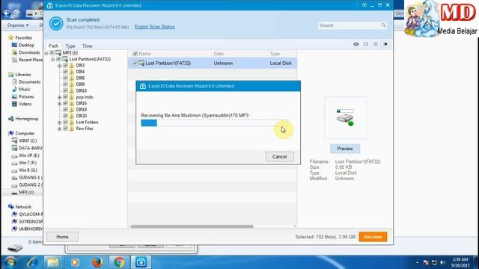Open the Organize dropdown in Explorer
Image resolution: width=479 pixels, height=269 pixels.
(x=18, y=25)
